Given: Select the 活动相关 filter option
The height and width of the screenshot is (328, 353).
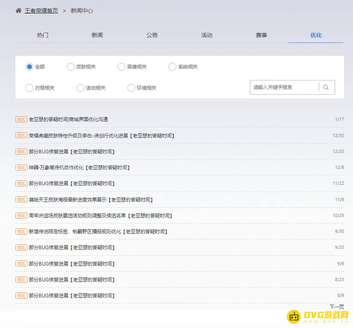Looking at the screenshot, I should pos(80,88).
